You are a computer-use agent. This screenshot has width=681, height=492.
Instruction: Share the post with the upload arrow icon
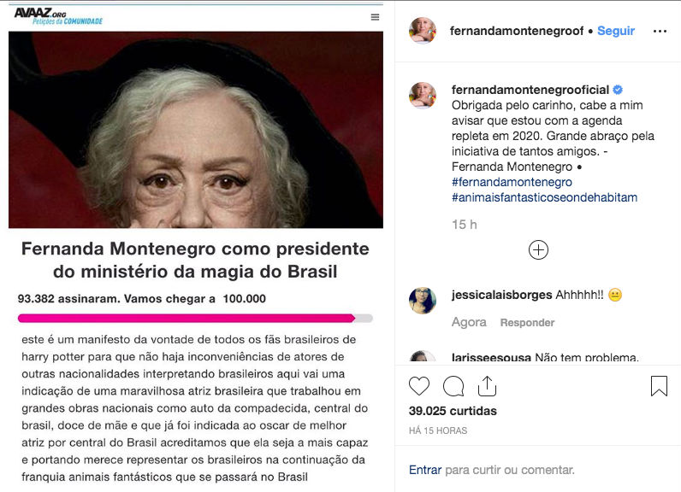click(x=487, y=386)
